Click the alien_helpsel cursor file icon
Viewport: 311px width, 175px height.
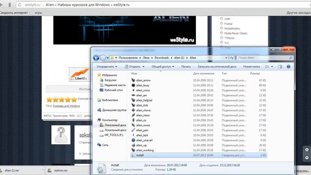tap(133, 100)
